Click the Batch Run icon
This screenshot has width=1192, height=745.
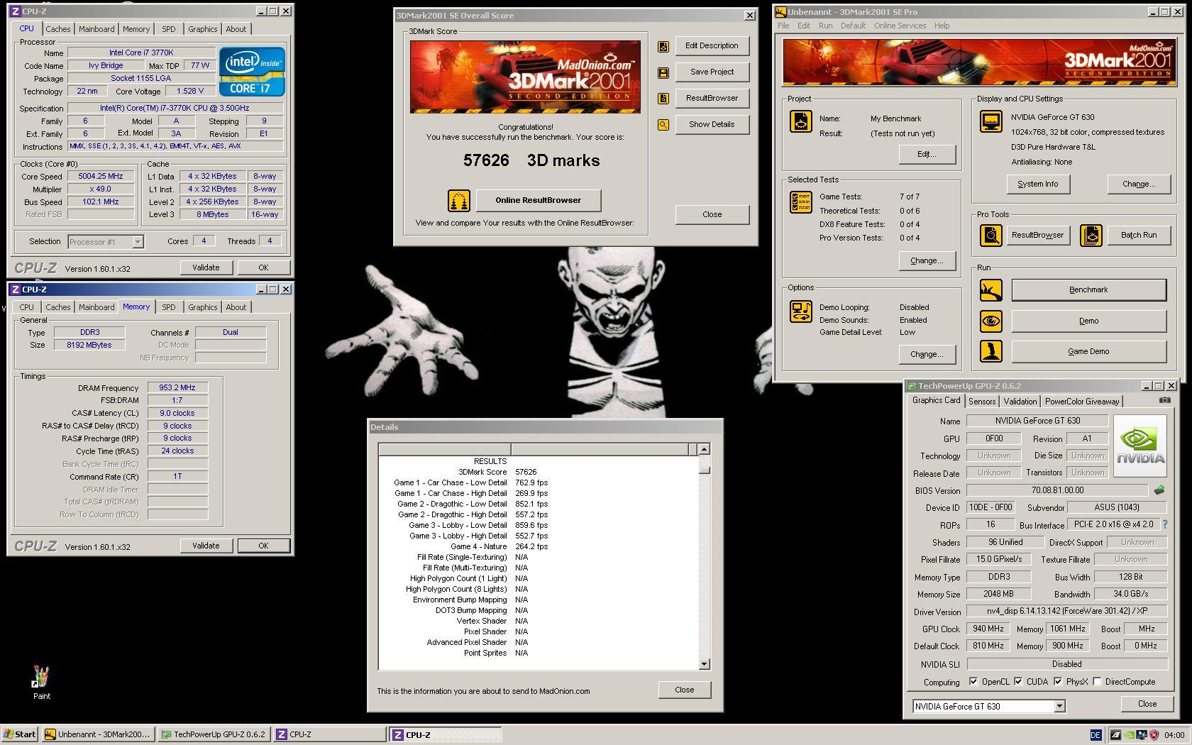1091,236
